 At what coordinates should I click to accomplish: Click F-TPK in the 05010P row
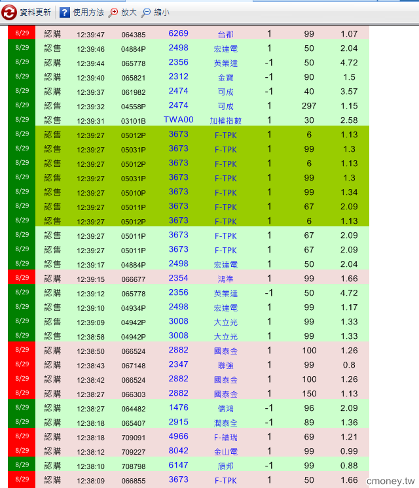[x=226, y=193]
